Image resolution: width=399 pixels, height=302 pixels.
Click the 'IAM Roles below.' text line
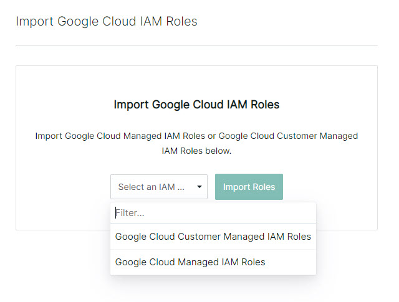(196, 151)
